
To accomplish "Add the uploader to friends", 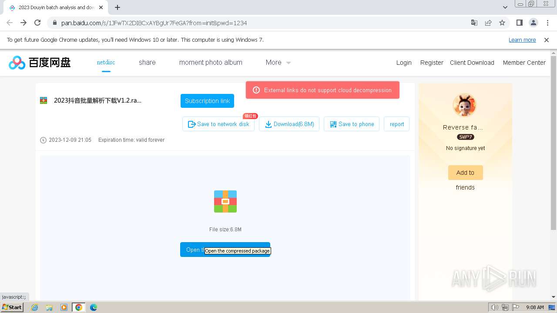I will pos(465,173).
